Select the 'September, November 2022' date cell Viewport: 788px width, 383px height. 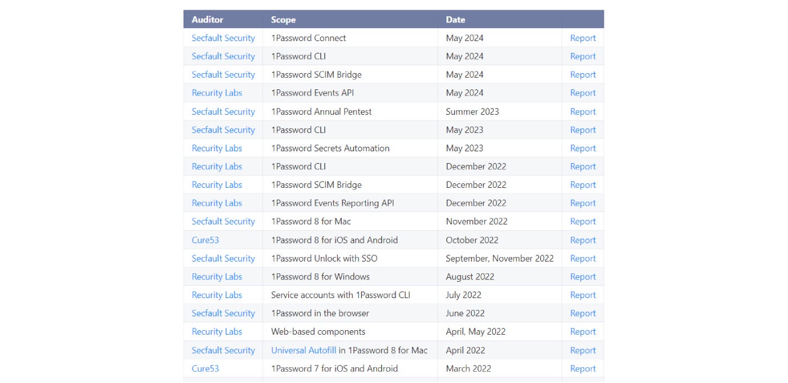point(500,258)
